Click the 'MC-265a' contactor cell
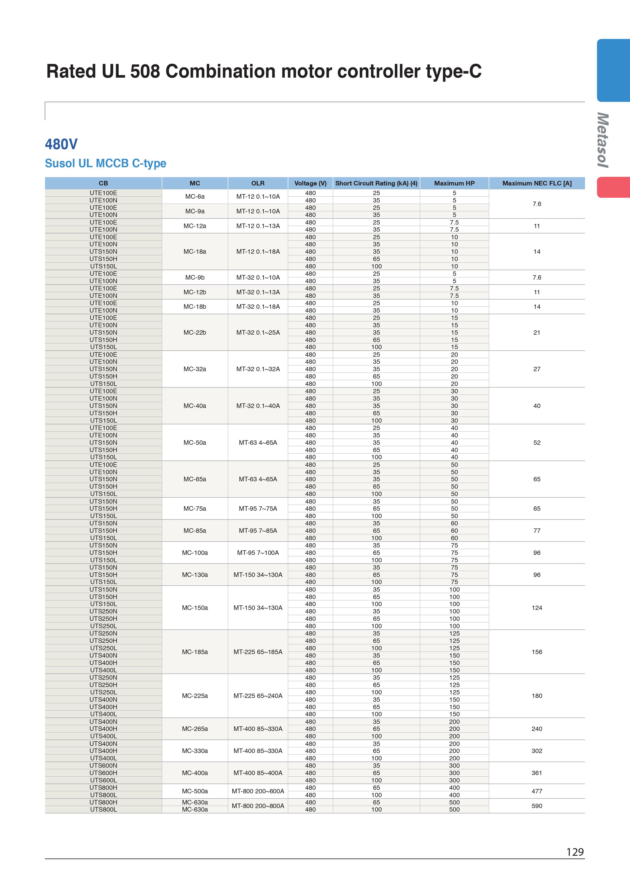630x890 pixels. (195, 729)
